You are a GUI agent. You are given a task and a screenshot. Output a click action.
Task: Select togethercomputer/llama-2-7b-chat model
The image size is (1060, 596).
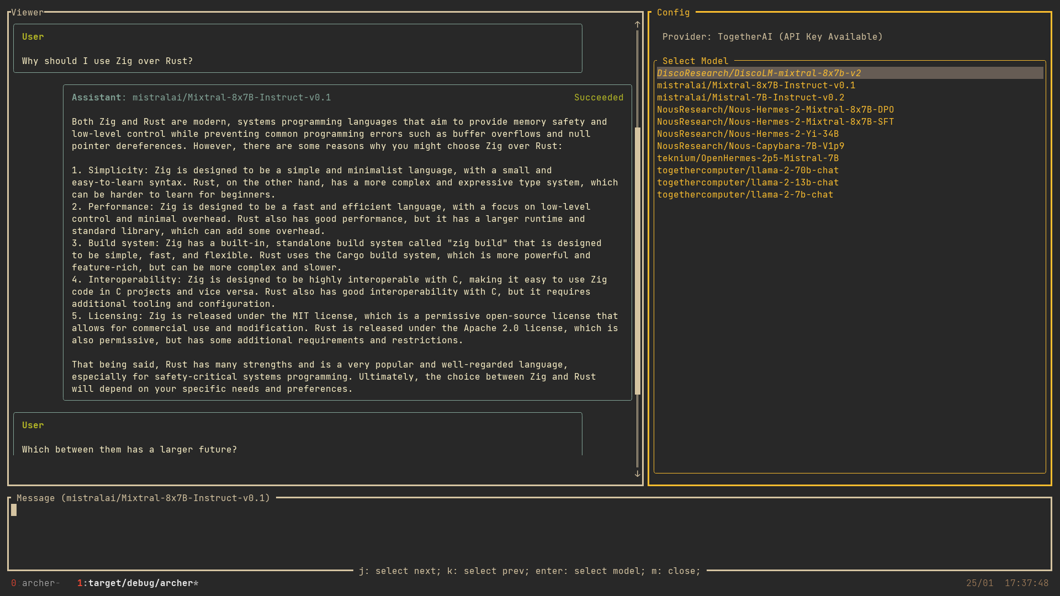click(x=745, y=194)
